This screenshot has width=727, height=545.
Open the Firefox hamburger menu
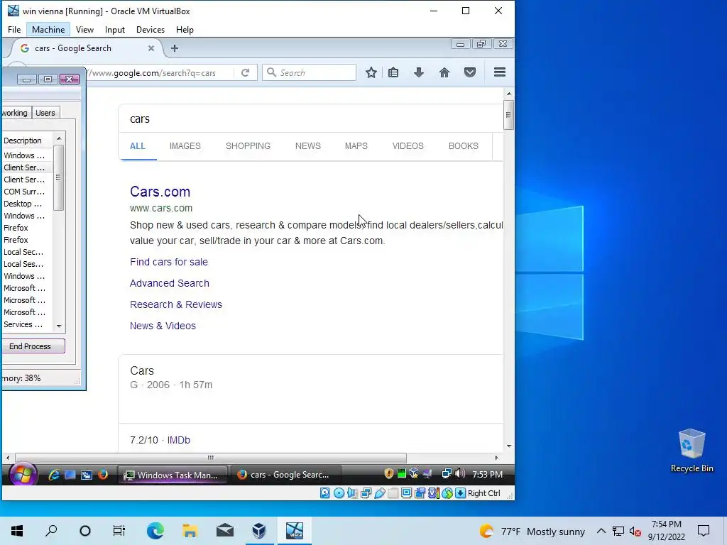(499, 72)
